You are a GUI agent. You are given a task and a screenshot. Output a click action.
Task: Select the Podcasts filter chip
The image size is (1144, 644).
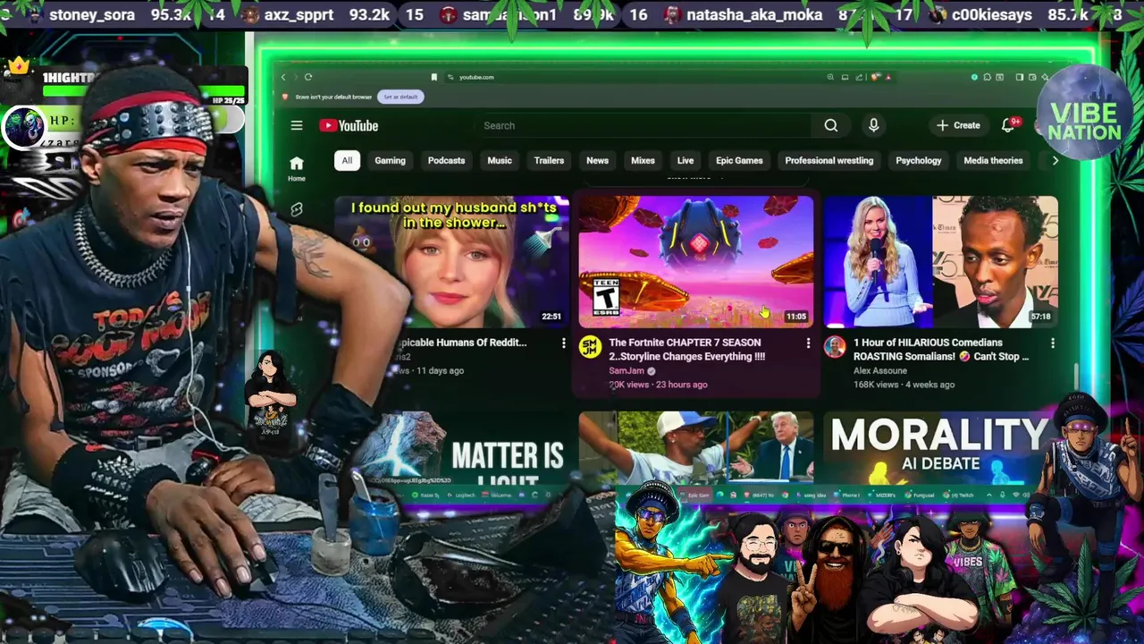pyautogui.click(x=446, y=160)
